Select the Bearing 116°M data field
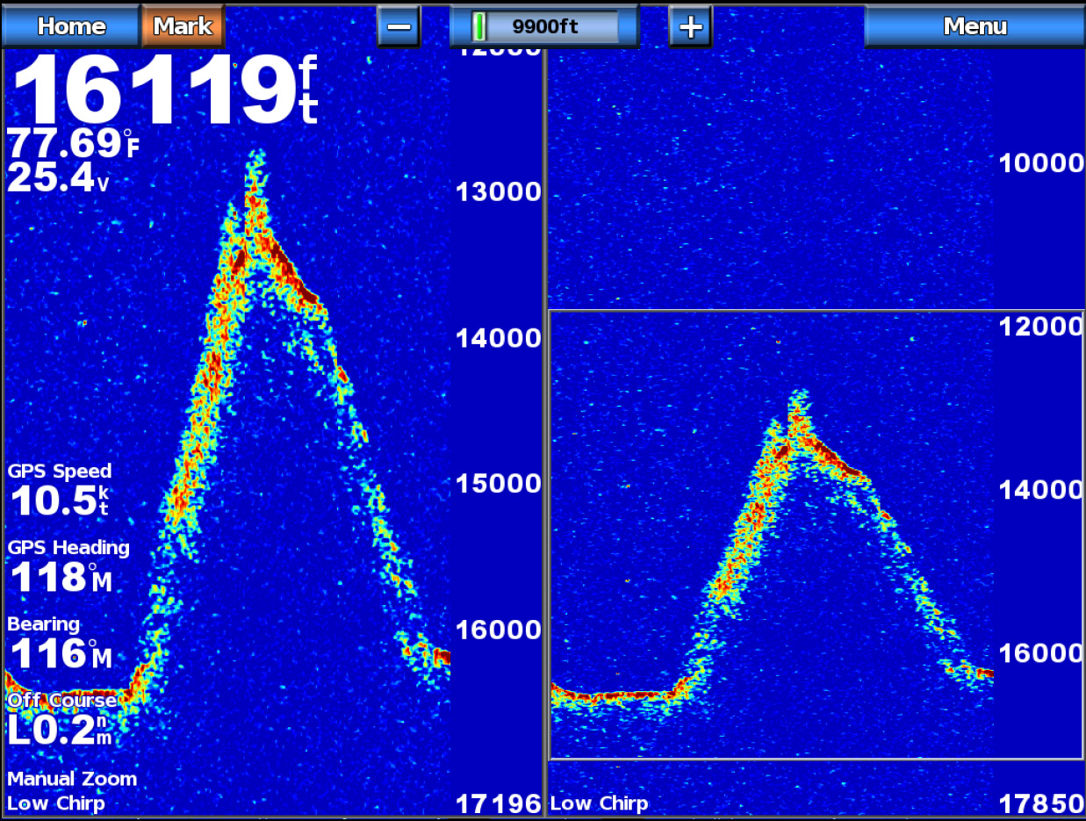This screenshot has height=821, width=1086. tap(60, 643)
